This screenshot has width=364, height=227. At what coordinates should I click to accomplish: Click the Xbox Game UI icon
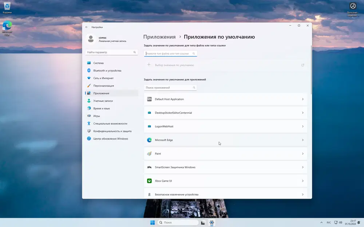tap(149, 181)
